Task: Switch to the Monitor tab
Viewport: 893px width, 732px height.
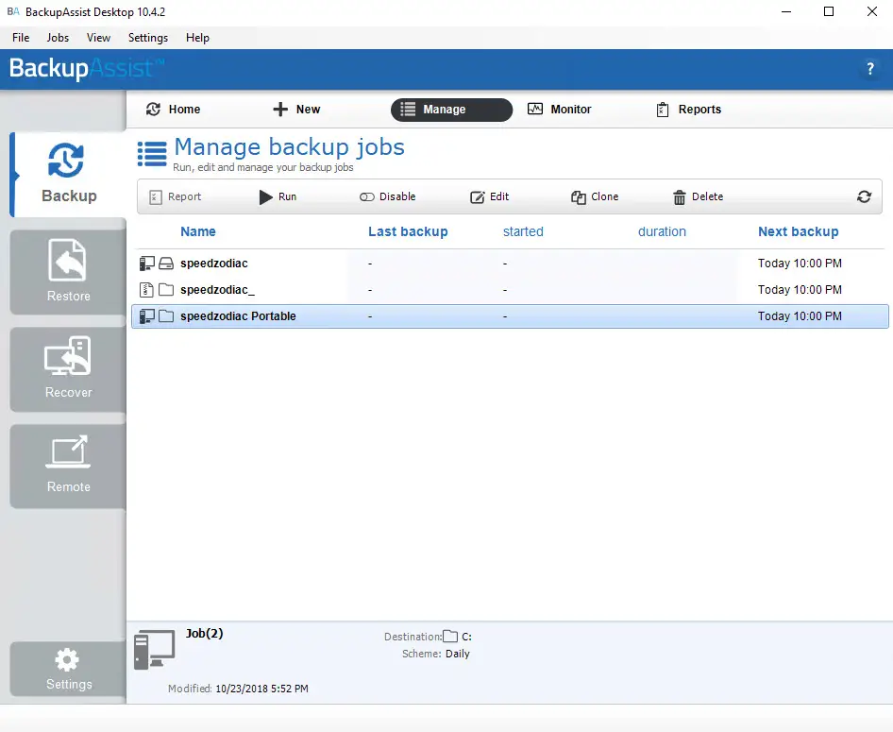Action: coord(559,110)
